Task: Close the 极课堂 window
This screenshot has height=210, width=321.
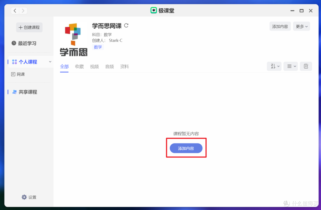Action: coord(311,11)
